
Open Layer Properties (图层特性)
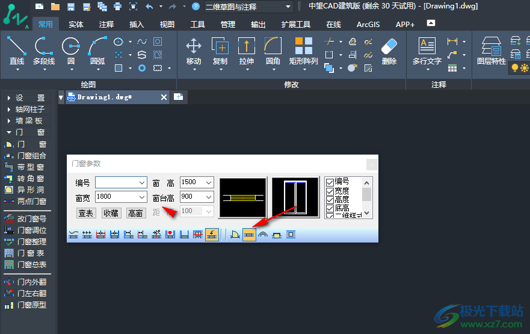tap(491, 51)
